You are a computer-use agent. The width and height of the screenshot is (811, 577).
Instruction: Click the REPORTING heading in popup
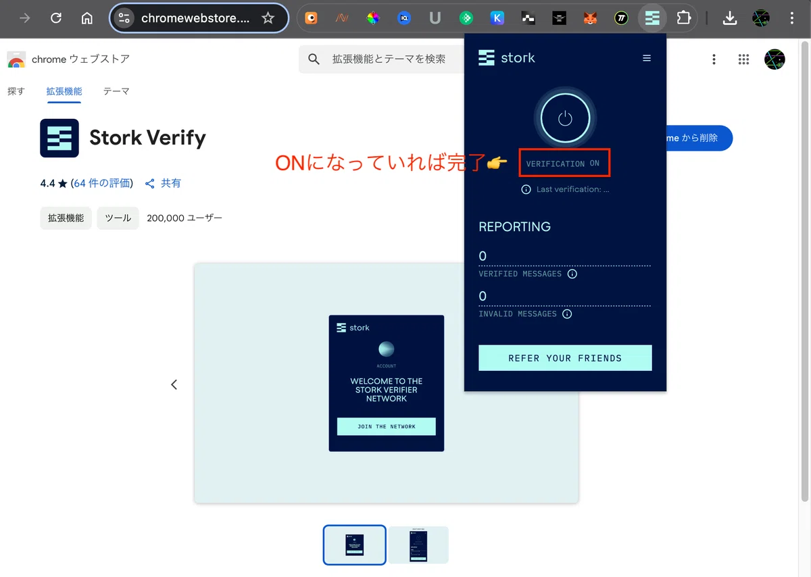click(x=514, y=227)
